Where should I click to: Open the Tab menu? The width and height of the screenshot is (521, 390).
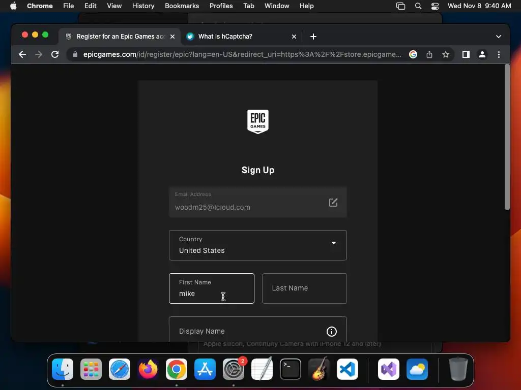tap(248, 6)
